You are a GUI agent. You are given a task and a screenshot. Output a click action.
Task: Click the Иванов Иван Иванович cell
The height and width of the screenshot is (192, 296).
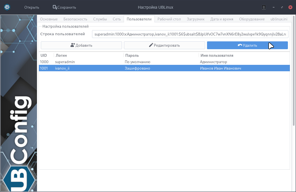click(220, 68)
